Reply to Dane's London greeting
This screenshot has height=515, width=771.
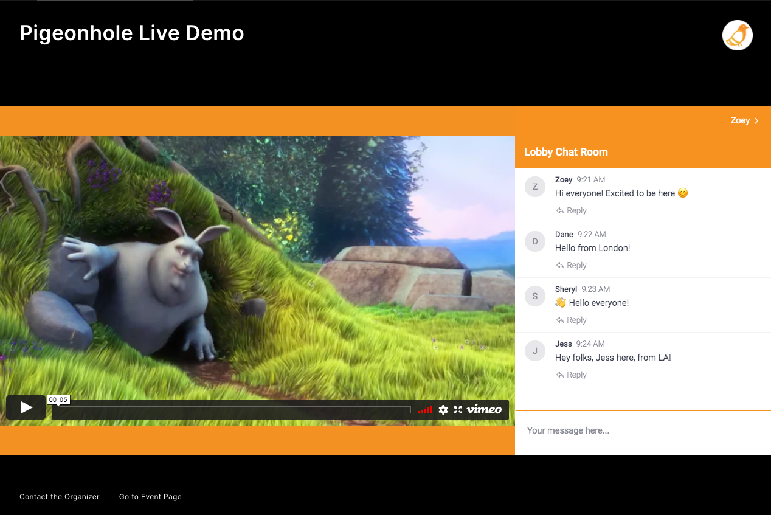[571, 265]
